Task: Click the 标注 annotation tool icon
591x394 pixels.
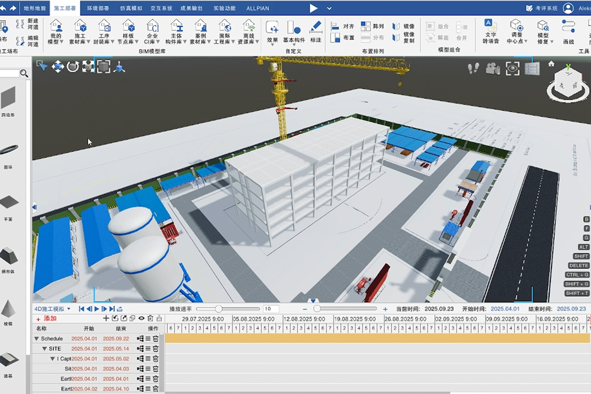Action: coord(316,31)
